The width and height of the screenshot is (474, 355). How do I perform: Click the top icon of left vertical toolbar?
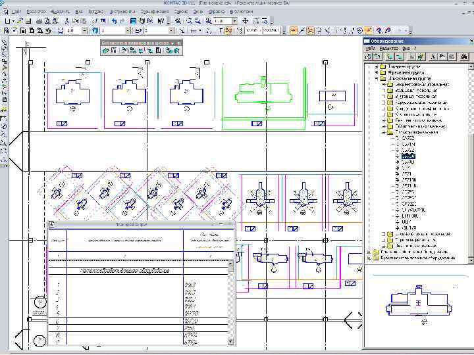click(4, 43)
